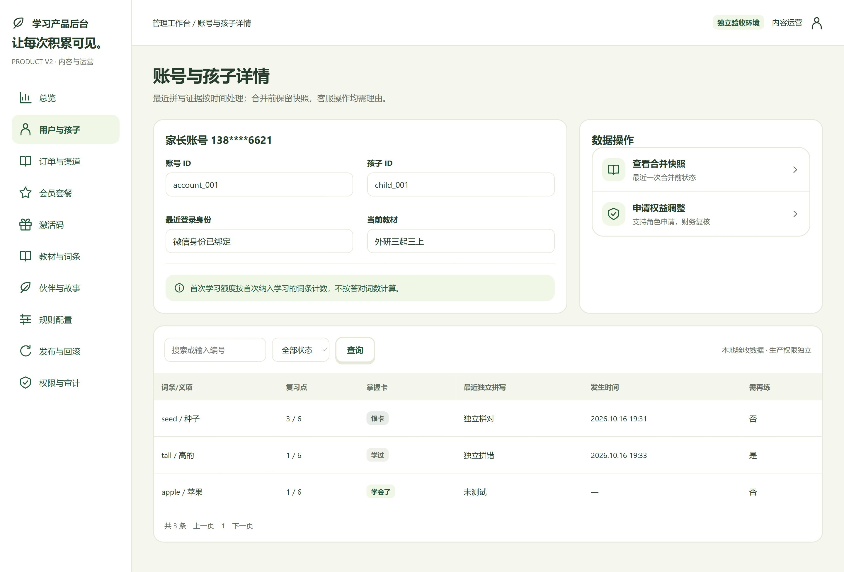
Task: Click the 查询 button
Action: 355,350
